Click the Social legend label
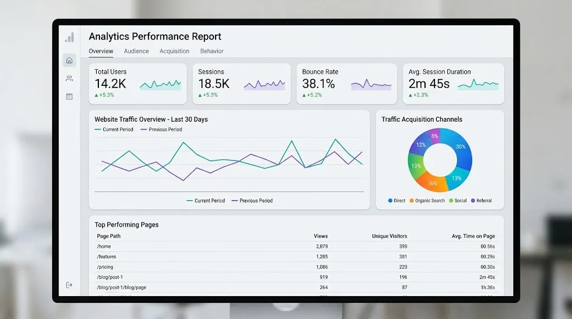Screen dimensions: 572x319 tap(460, 201)
